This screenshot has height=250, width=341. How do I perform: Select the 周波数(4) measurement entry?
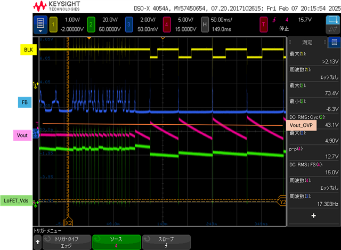314,184
